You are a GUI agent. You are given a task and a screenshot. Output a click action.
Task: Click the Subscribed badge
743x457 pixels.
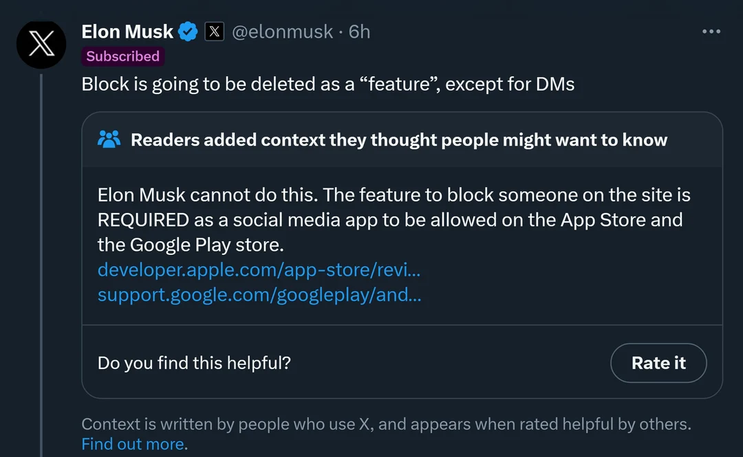coord(122,56)
